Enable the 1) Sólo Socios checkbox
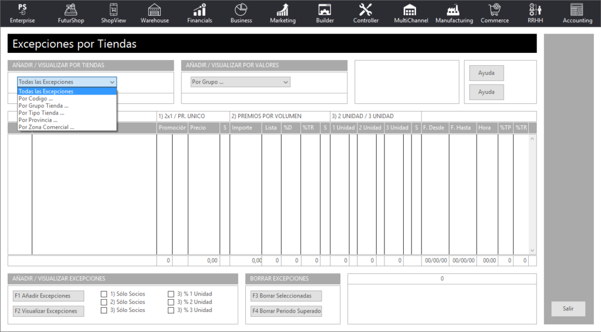The image size is (601, 332). 104,294
